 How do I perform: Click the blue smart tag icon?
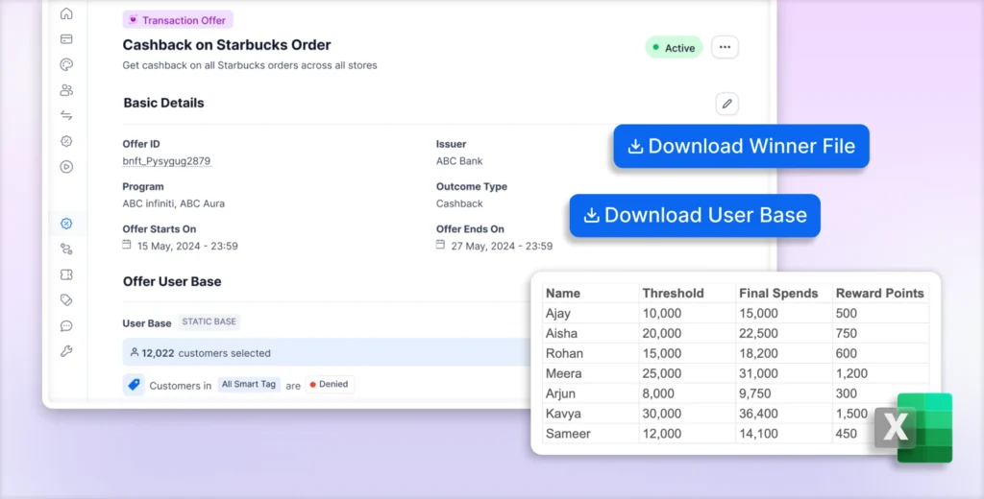point(134,385)
